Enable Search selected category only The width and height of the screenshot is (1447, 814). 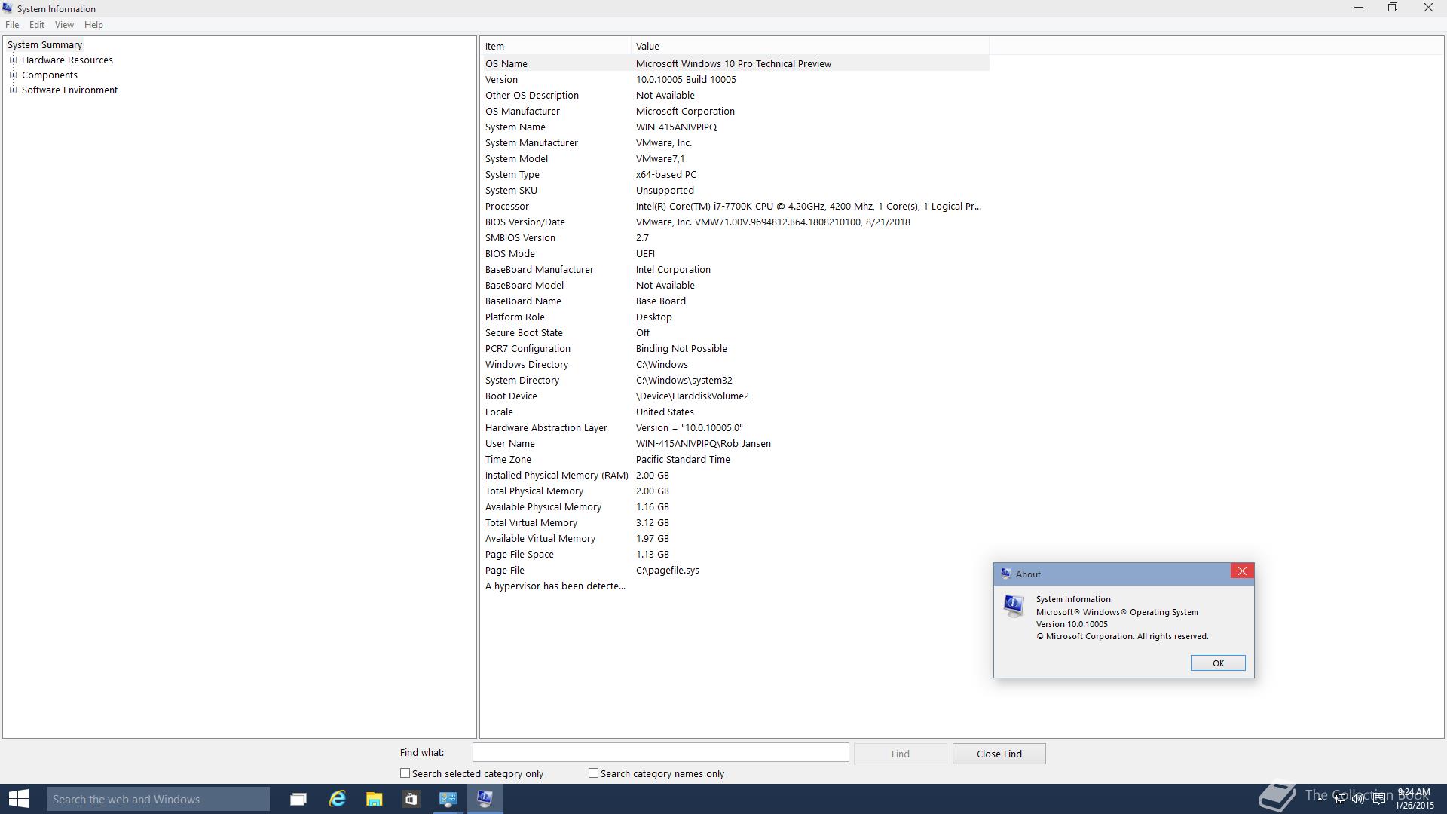pyautogui.click(x=405, y=773)
